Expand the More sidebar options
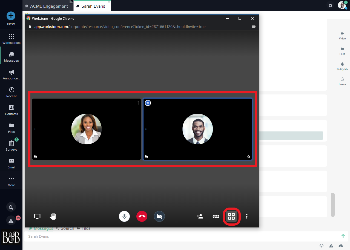Image resolution: width=350 pixels, height=250 pixels. [11, 181]
